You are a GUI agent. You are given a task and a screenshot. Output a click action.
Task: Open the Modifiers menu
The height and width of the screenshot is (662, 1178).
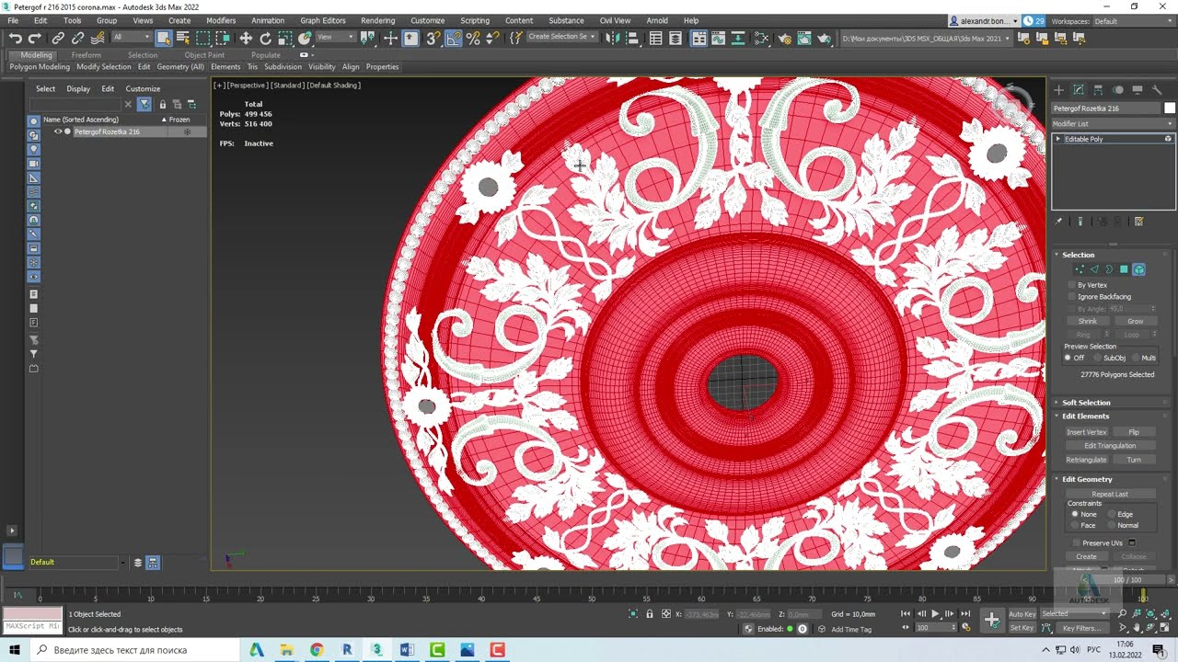click(221, 20)
